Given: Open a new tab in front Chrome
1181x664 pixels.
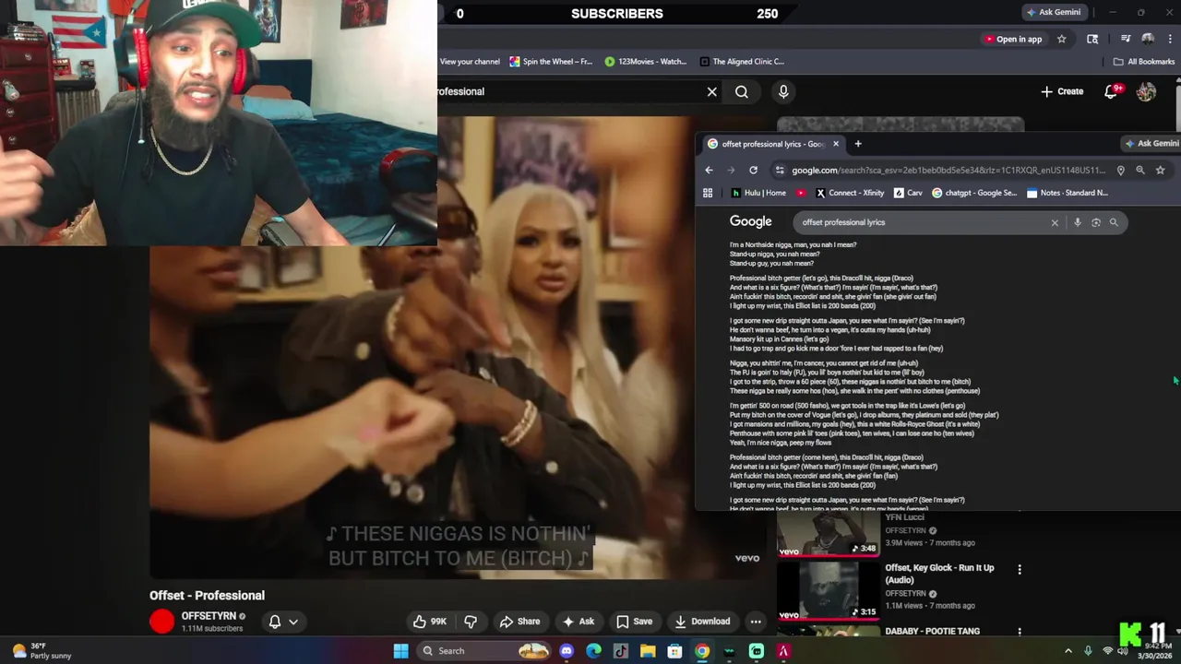Looking at the screenshot, I should [x=858, y=144].
